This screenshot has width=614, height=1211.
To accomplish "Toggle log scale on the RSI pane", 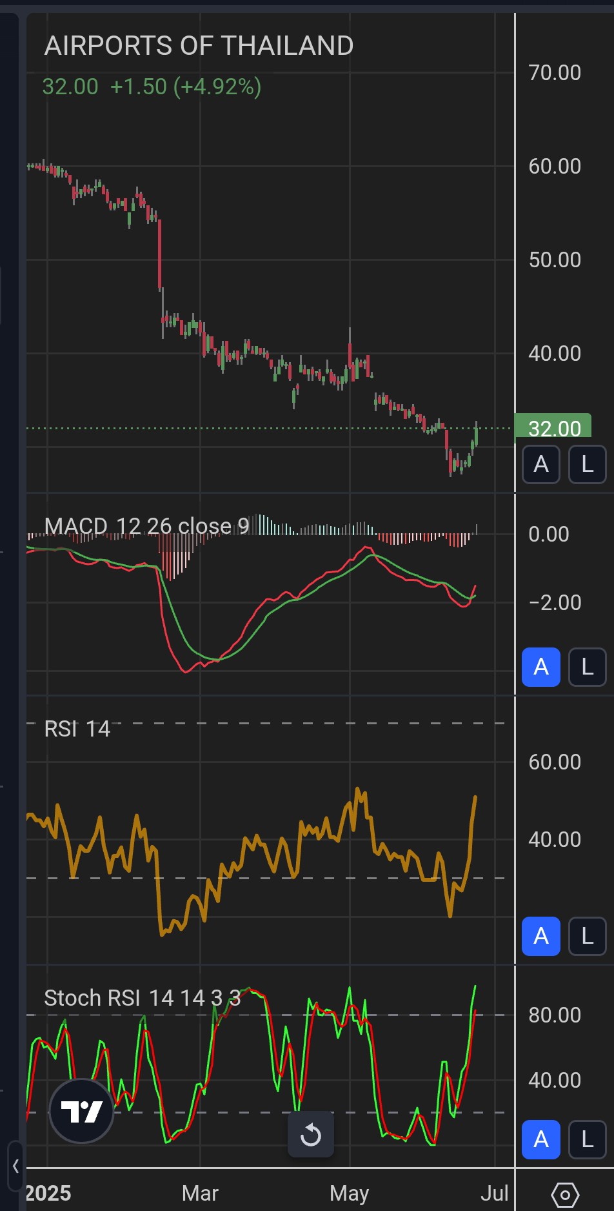I will click(587, 936).
